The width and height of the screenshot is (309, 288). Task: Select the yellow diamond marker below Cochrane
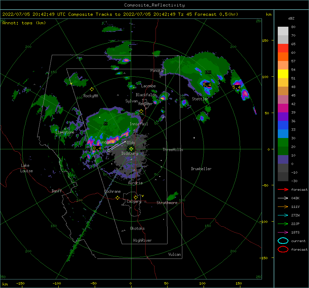(x=117, y=198)
